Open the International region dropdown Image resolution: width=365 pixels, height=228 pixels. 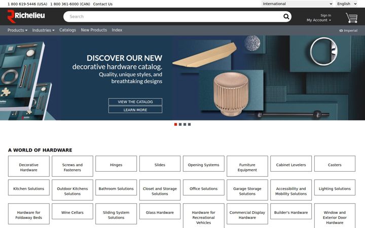297,4
